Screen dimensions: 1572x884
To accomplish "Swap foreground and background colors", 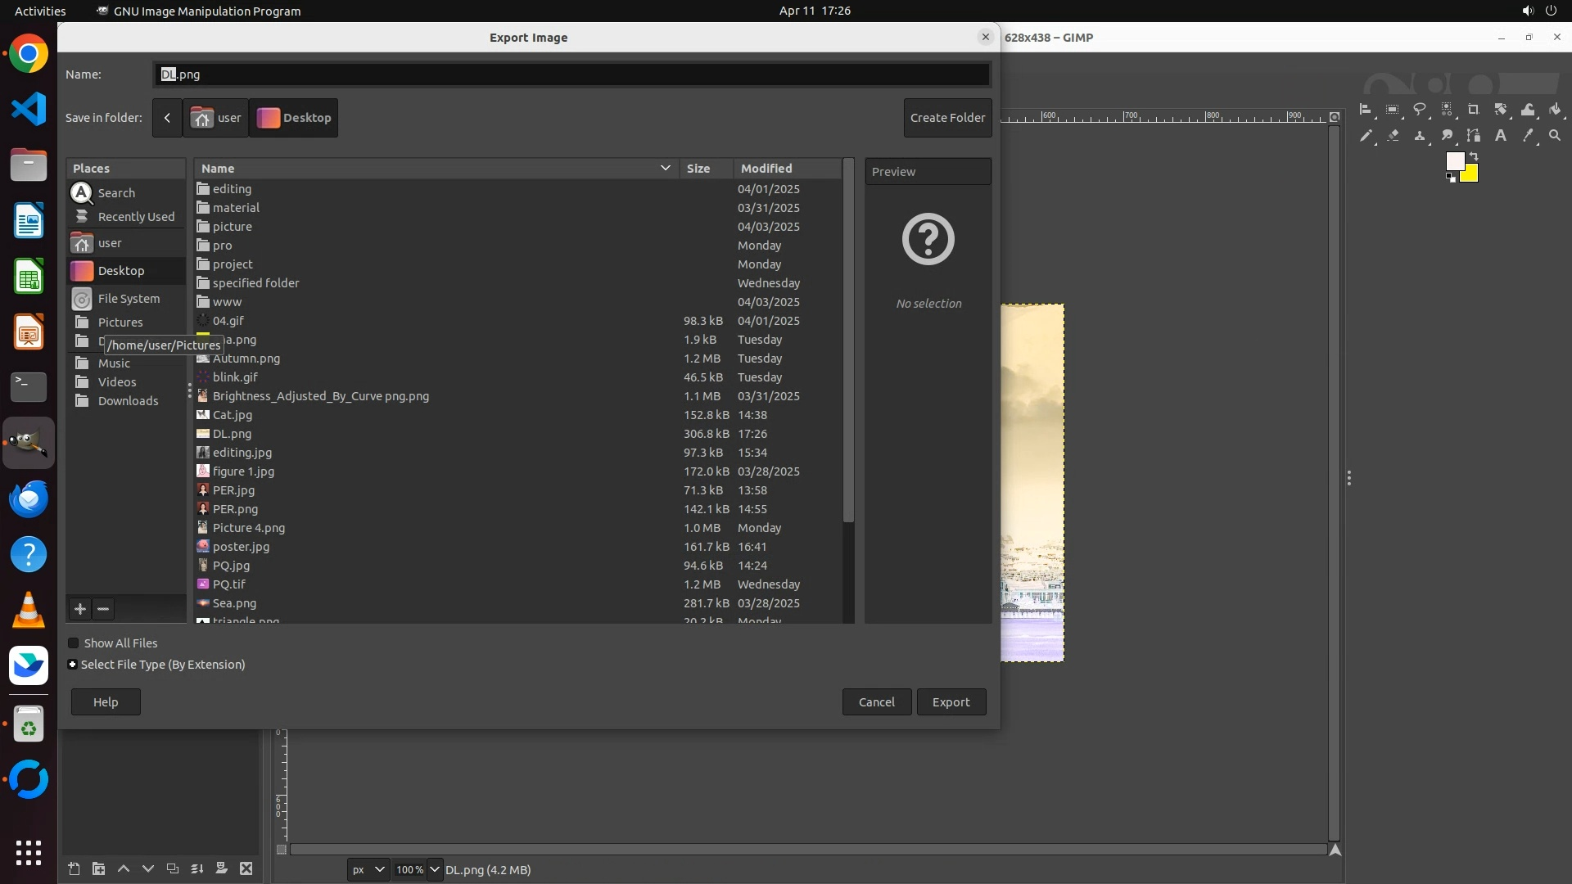I will coord(1474,156).
